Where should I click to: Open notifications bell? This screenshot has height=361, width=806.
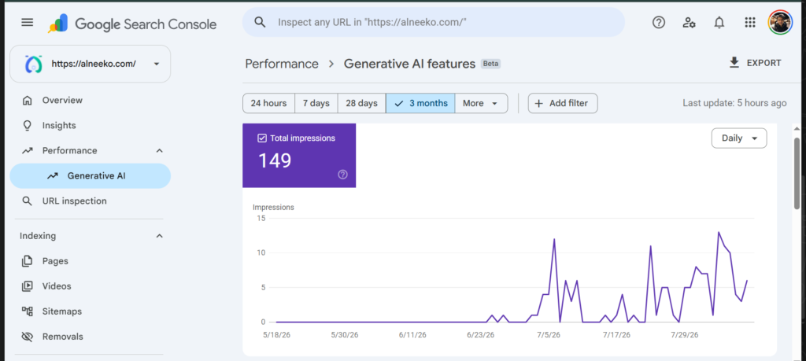tap(719, 22)
